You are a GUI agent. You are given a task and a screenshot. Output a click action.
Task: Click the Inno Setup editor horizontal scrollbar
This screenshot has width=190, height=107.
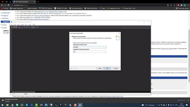point(23,92)
